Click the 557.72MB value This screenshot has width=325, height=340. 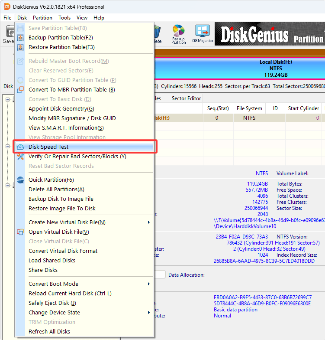point(257,190)
